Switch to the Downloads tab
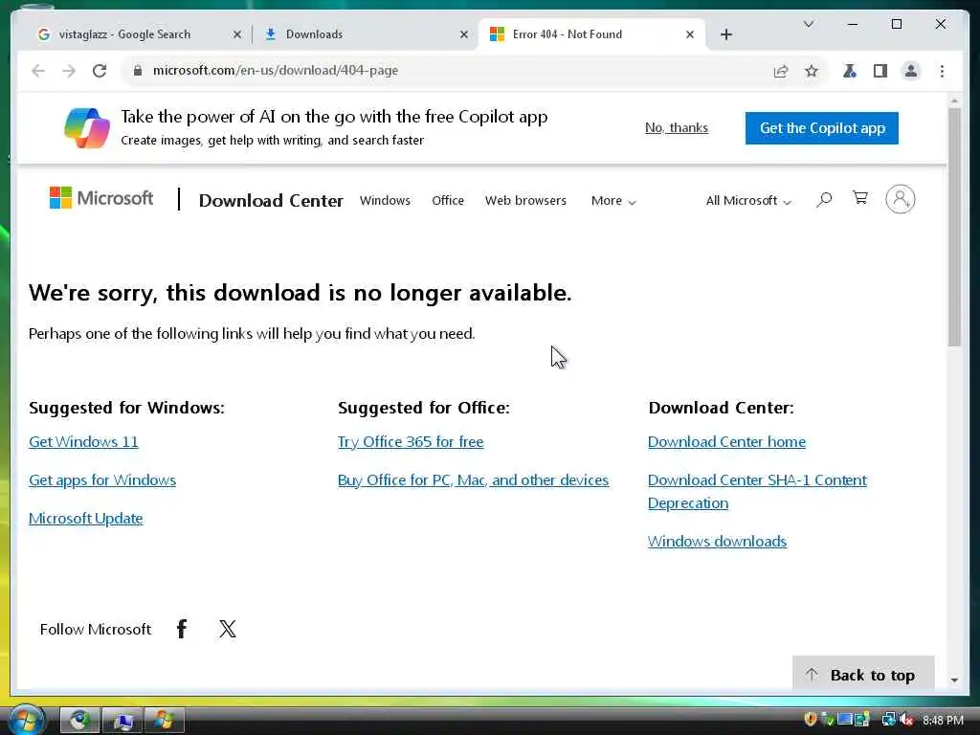Viewport: 980px width, 735px height. (366, 34)
